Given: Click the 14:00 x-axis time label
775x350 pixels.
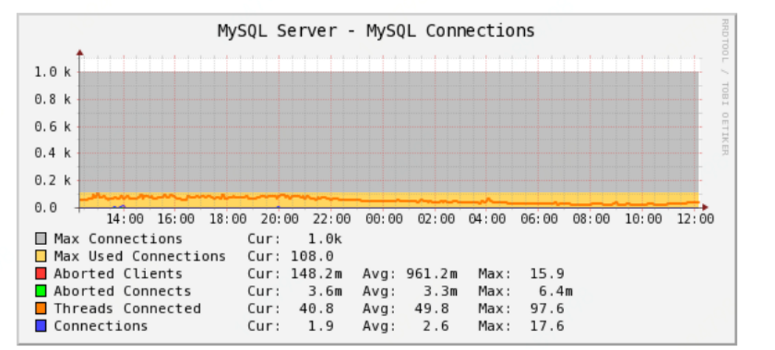Looking at the screenshot, I should (x=125, y=219).
